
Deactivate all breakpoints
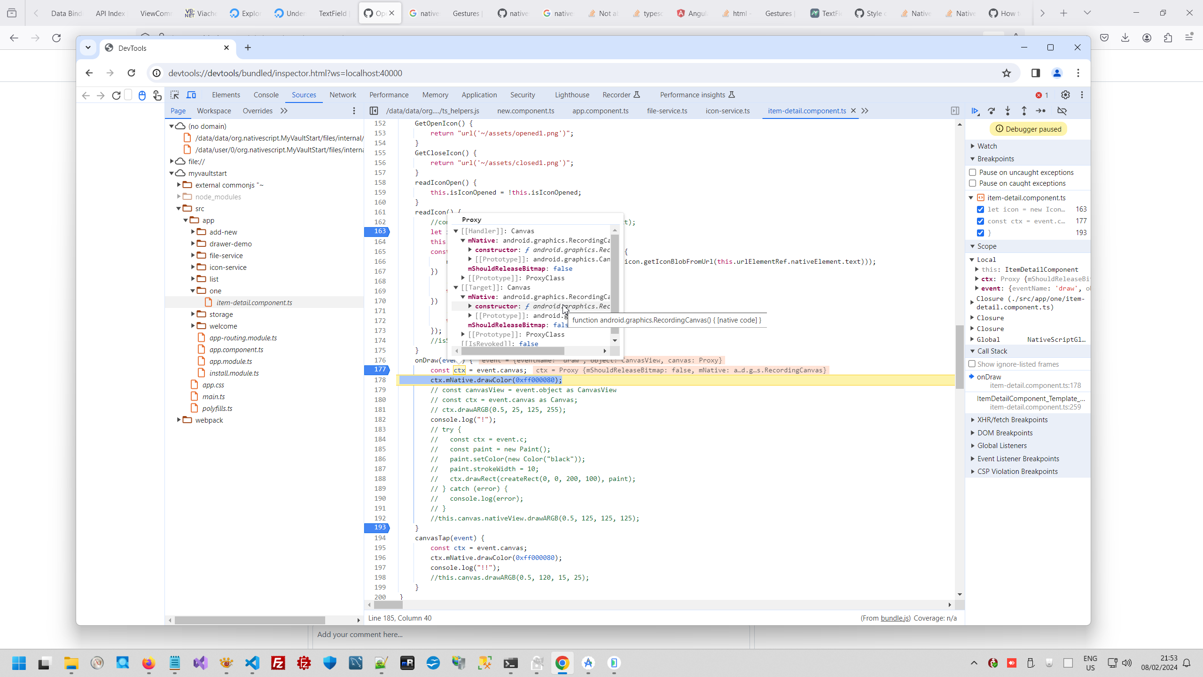click(1062, 111)
